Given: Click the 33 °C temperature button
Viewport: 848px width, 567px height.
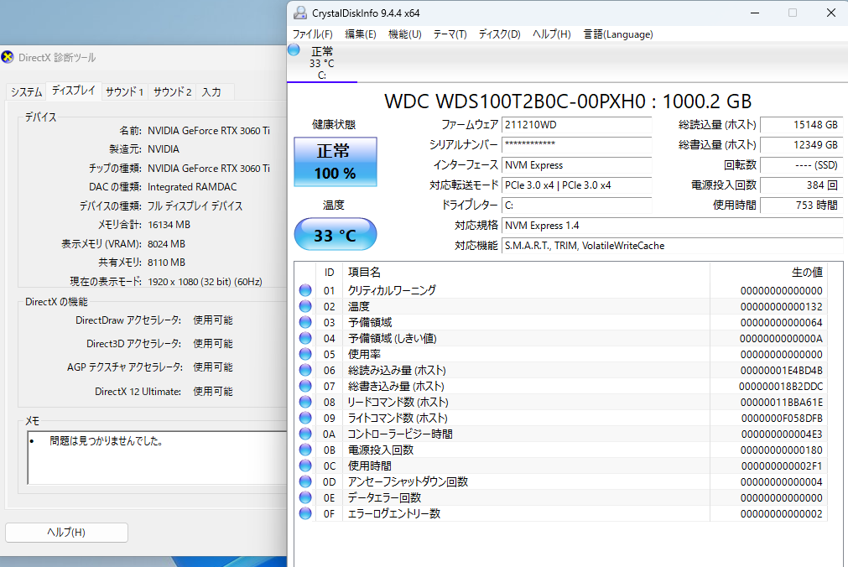Looking at the screenshot, I should [336, 234].
